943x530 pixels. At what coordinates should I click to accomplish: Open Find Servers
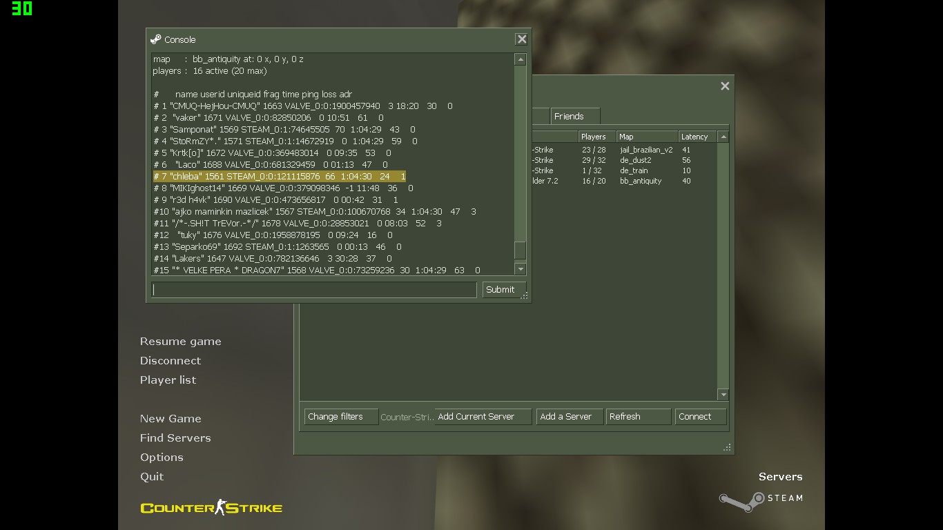click(175, 438)
